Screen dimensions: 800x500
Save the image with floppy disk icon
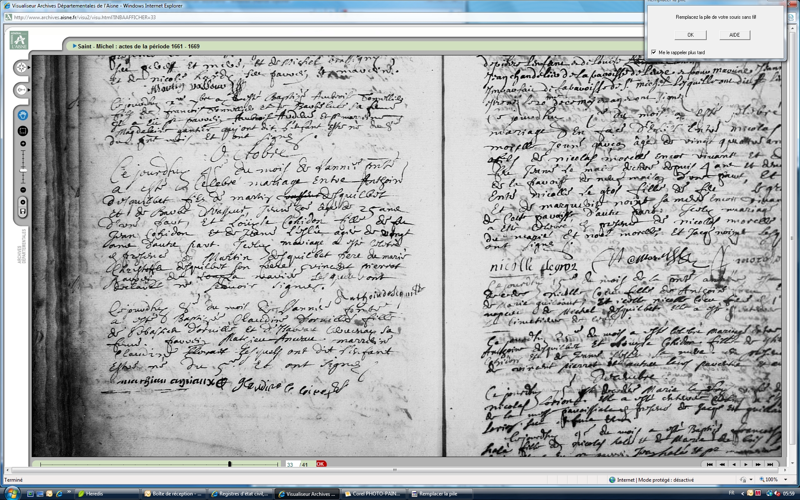coord(23,212)
